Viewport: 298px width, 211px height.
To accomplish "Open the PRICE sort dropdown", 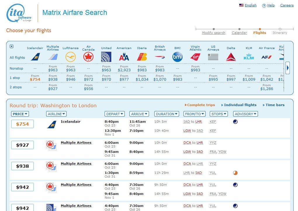I will (x=20, y=114).
